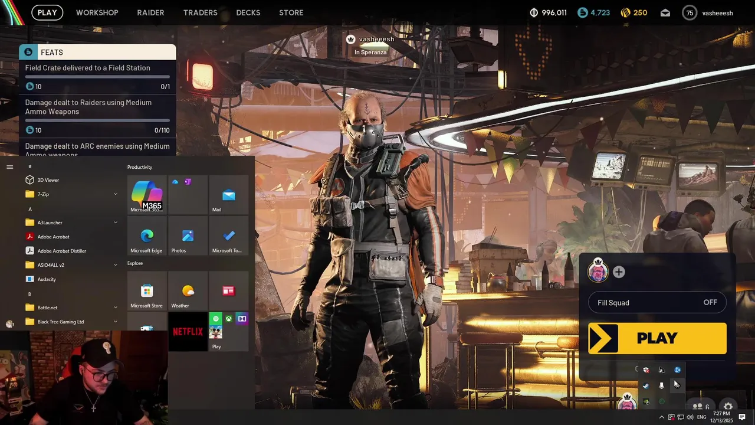Screen dimensions: 755x425
Task: Click Windows Security tray icon
Action: click(x=646, y=370)
